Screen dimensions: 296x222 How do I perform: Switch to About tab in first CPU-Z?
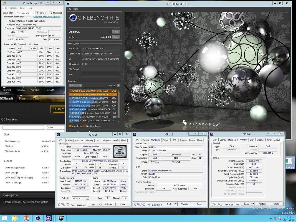(x=123, y=140)
